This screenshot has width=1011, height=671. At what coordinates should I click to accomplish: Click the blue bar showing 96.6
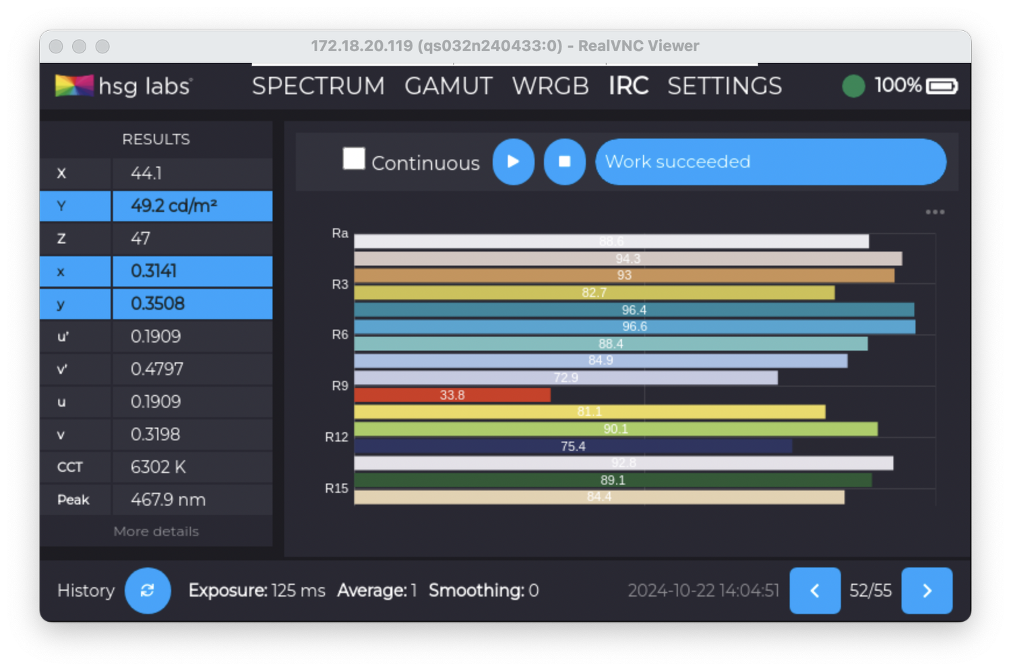click(635, 327)
